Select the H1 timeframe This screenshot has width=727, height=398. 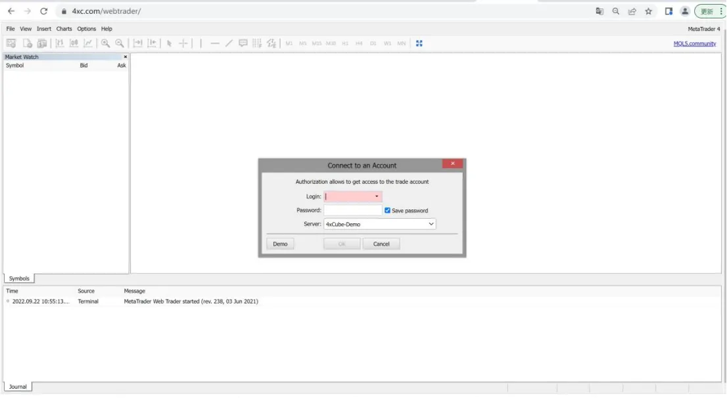[345, 43]
